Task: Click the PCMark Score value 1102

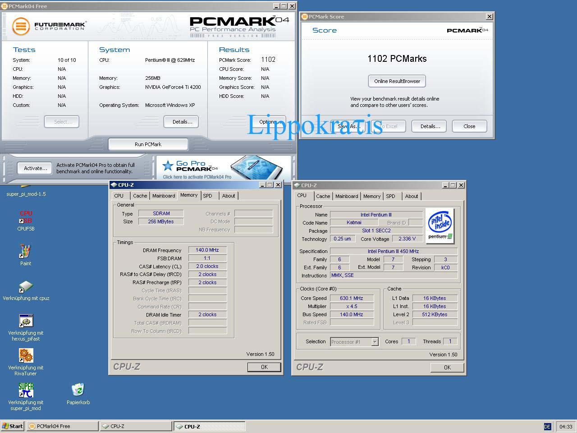Action: pyautogui.click(x=268, y=60)
